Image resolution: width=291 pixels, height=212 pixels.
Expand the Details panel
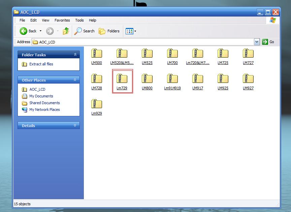[75, 125]
